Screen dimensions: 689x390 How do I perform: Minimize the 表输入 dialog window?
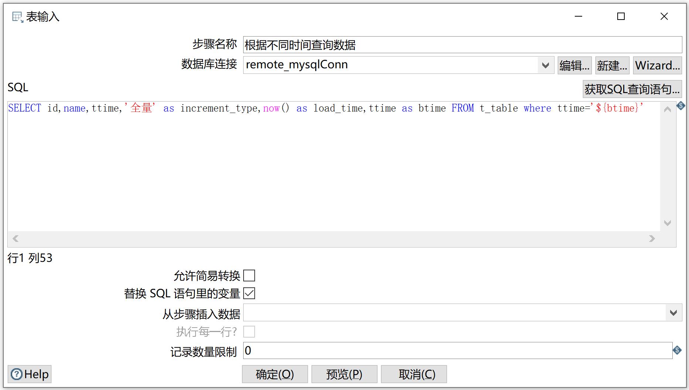pos(578,16)
